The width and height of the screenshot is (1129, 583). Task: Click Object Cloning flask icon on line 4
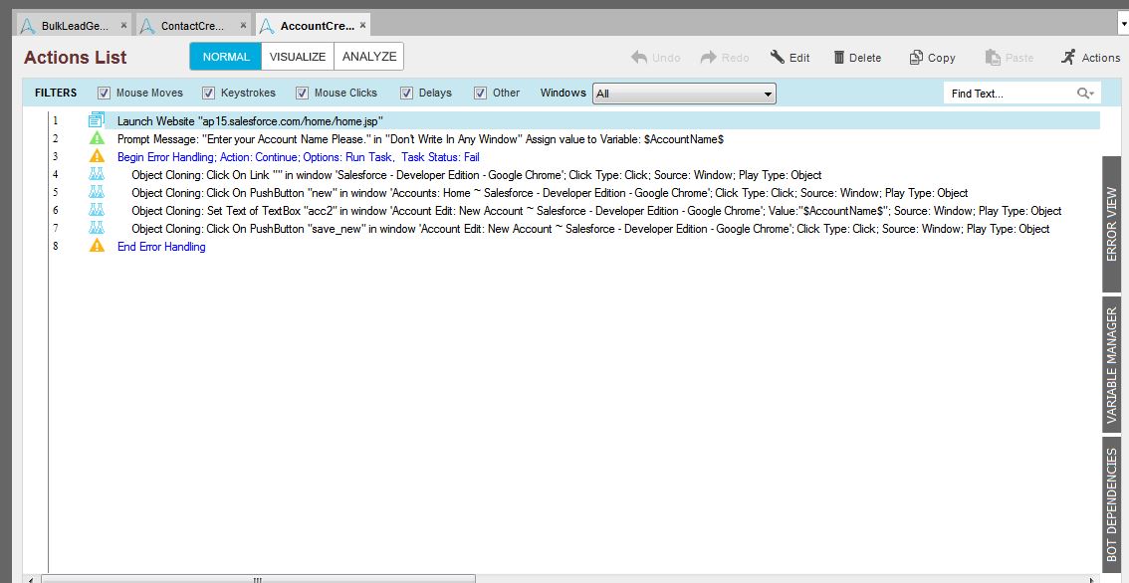[97, 174]
